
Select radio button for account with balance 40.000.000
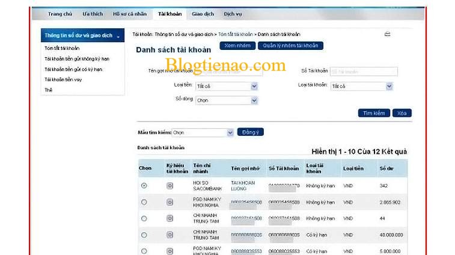[x=144, y=235]
